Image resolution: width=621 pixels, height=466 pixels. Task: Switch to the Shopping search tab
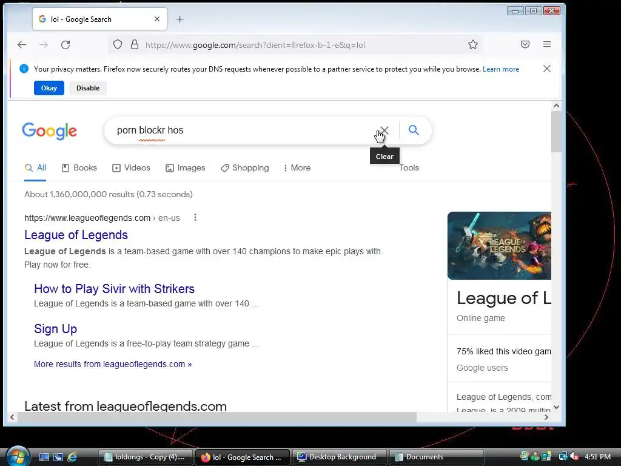coord(245,167)
